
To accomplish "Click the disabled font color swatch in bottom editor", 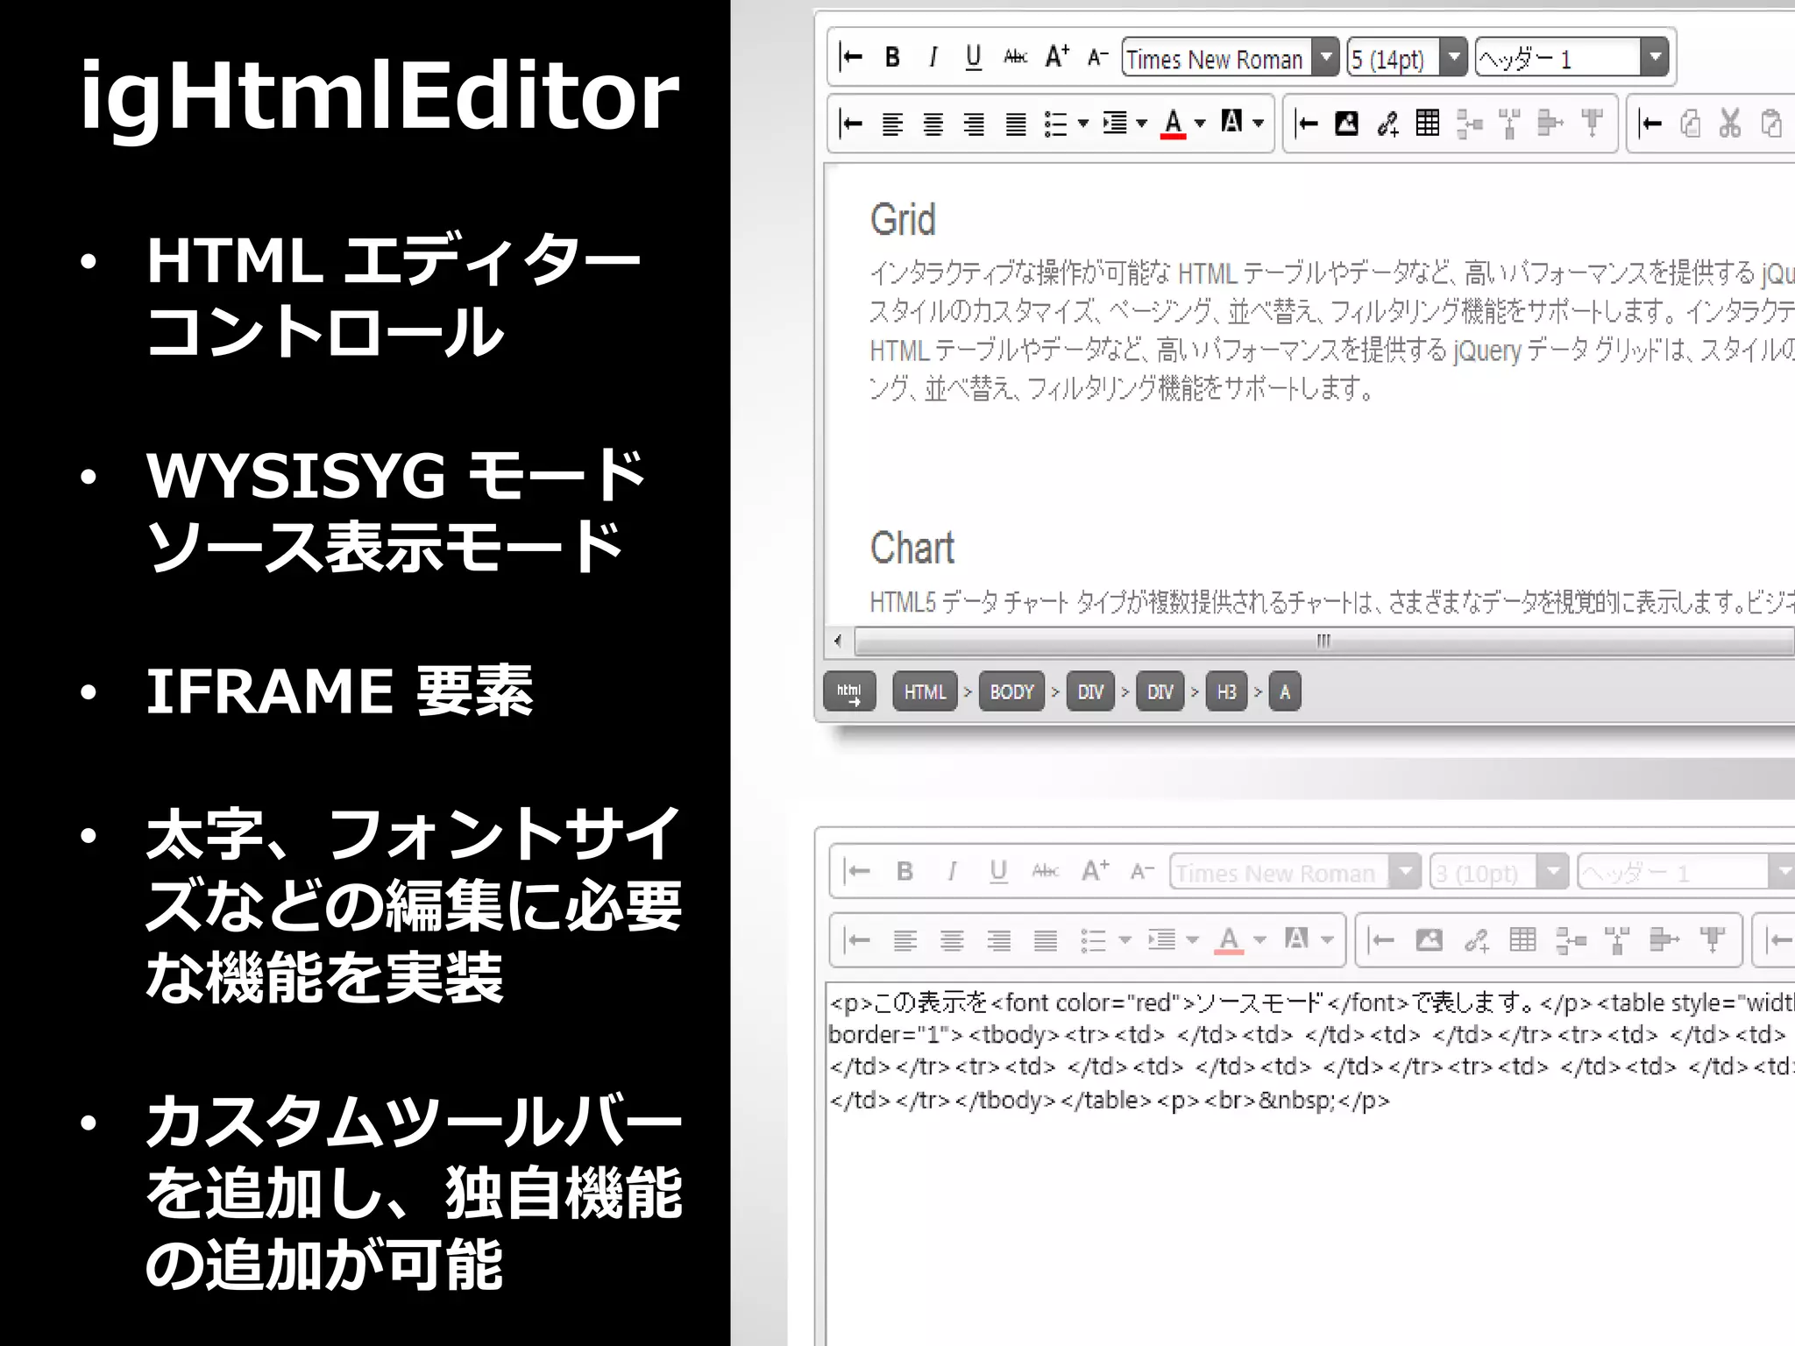I will pos(1229,941).
